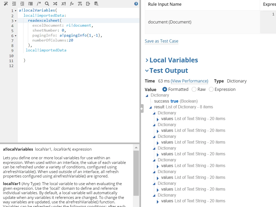Click the a!localVariables documentation heading
This screenshot has width=276, height=207.
[18, 149]
